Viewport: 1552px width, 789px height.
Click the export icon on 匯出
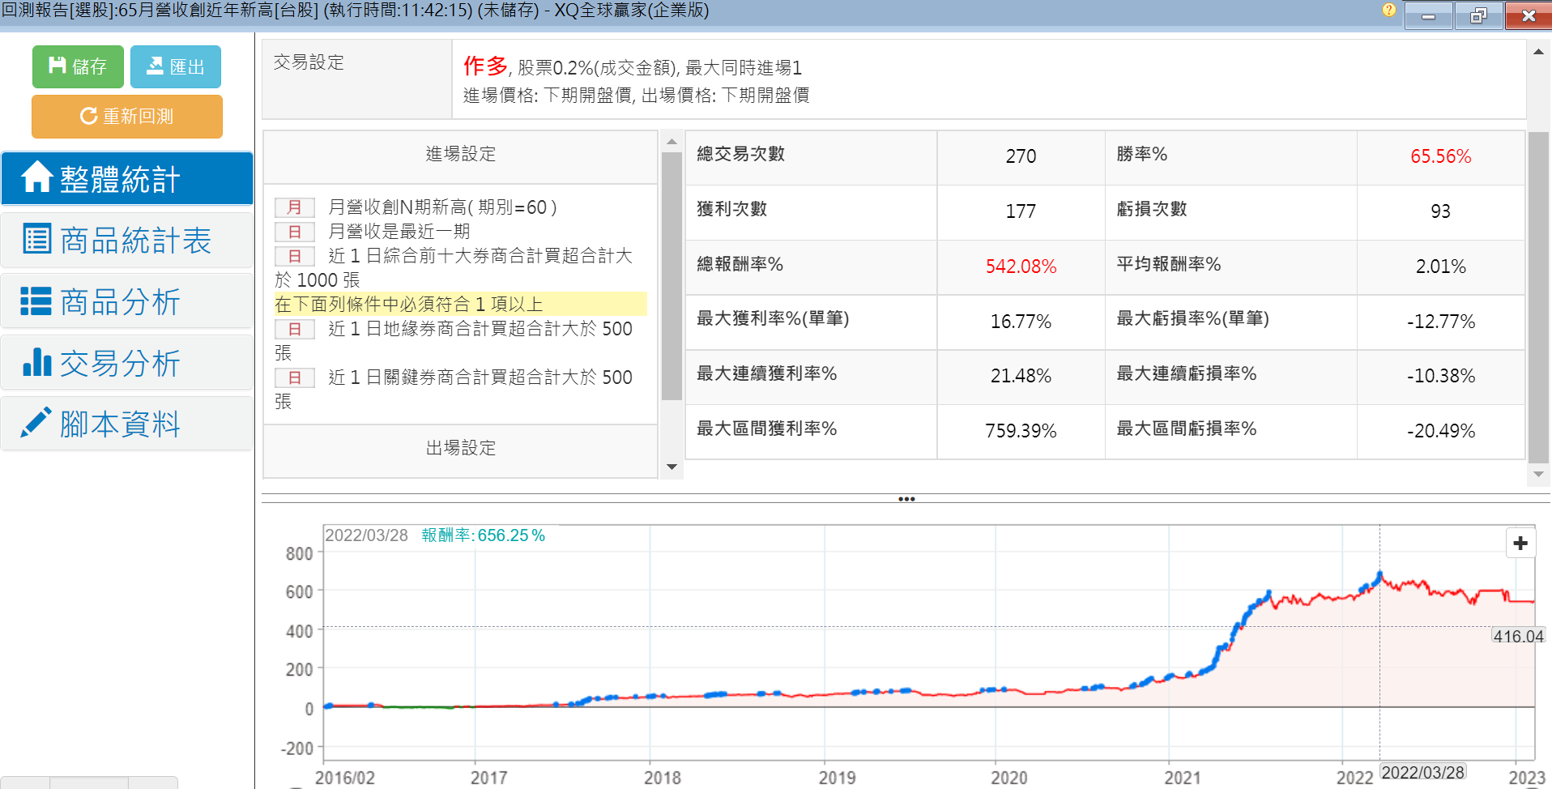click(155, 66)
